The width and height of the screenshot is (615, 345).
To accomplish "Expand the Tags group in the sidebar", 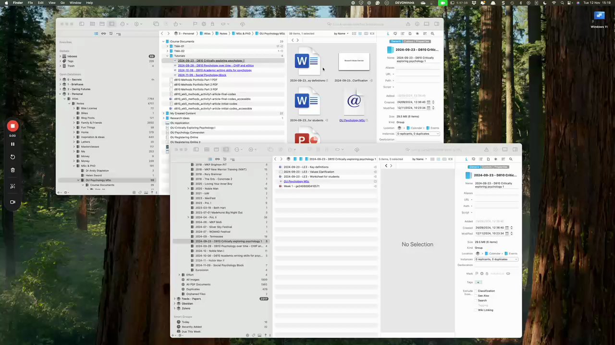I will [60, 61].
